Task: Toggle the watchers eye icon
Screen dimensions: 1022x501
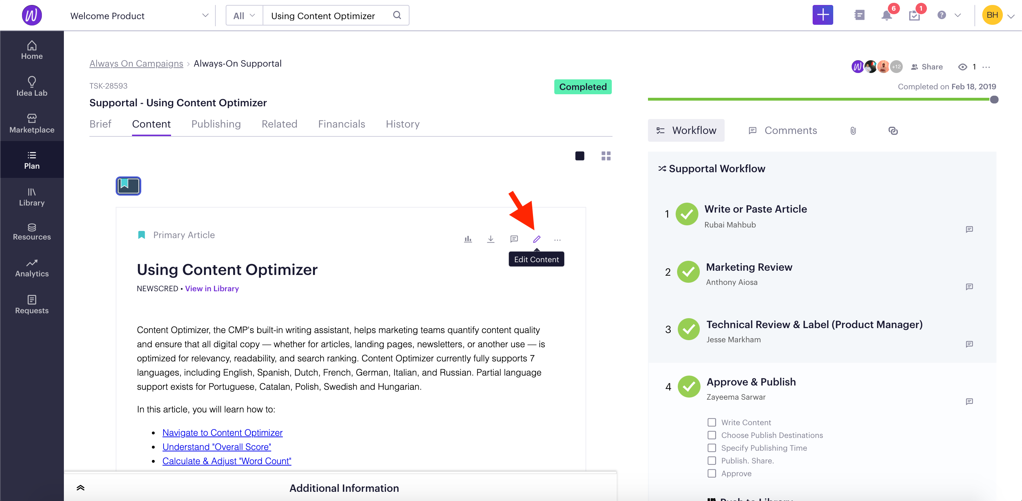Action: click(x=962, y=67)
